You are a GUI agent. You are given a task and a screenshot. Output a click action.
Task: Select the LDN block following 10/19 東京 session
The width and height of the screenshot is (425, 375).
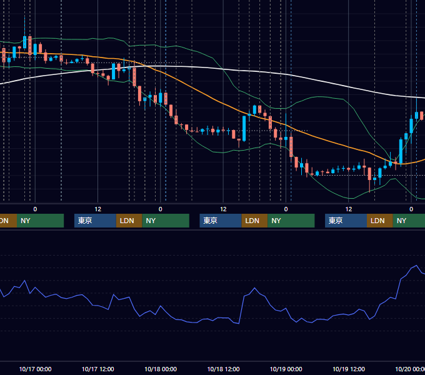pos(380,221)
